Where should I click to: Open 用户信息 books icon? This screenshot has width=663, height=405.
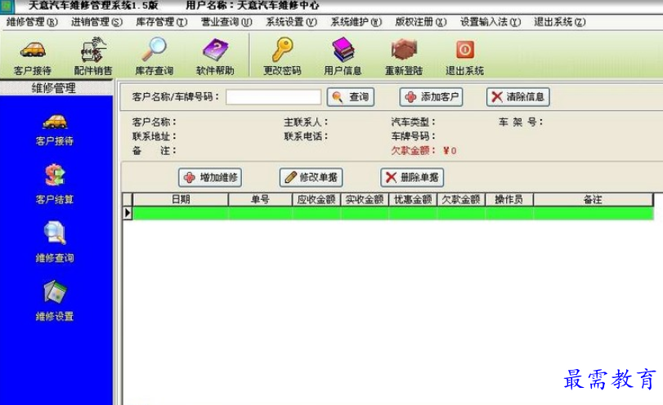click(x=343, y=57)
